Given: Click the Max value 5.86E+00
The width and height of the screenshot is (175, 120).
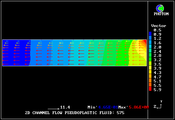Looking at the screenshot, I should point(139,107).
